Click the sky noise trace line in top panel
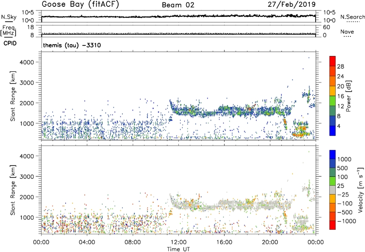Screen dimensions: 365x252 tap(178, 16)
